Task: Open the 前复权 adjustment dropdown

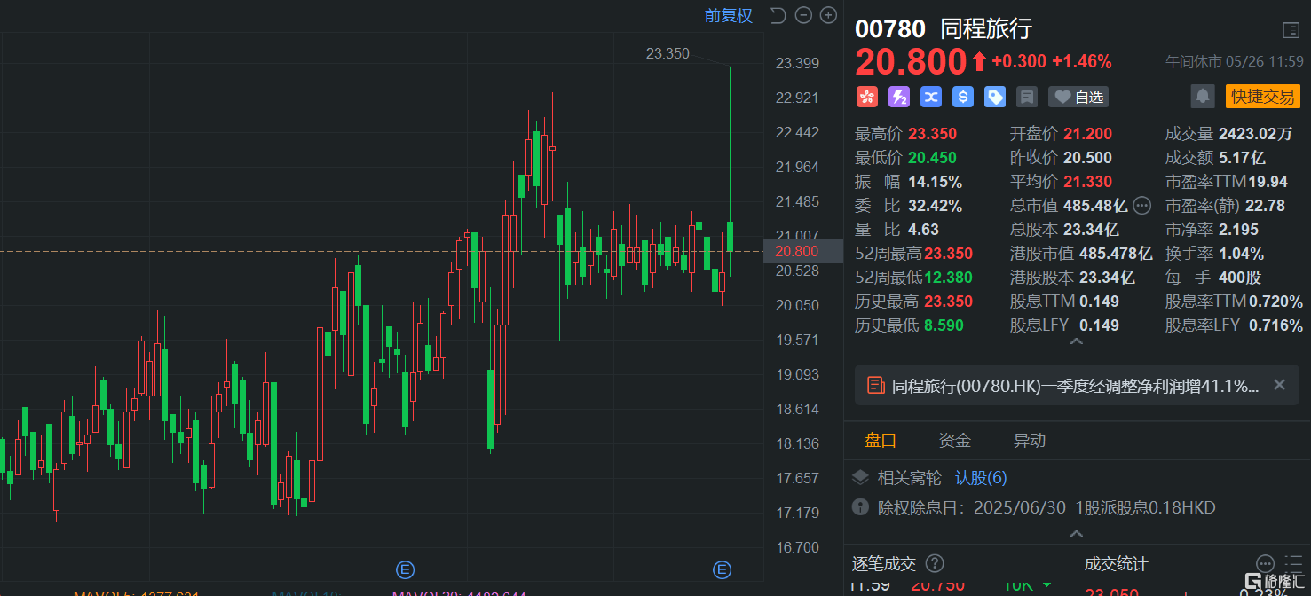Action: click(x=728, y=15)
